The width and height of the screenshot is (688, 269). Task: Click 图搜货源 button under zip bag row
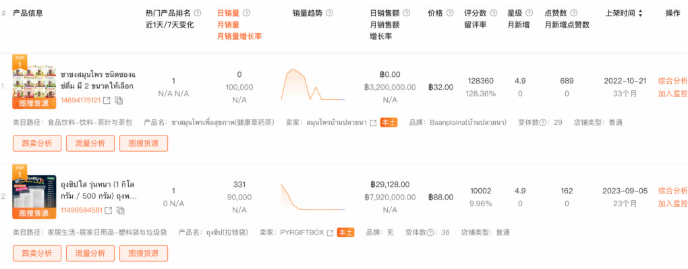coord(144,253)
